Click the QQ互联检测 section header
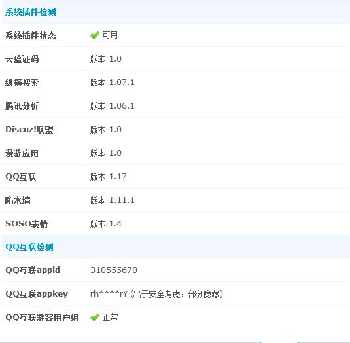The width and height of the screenshot is (350, 343). point(29,247)
